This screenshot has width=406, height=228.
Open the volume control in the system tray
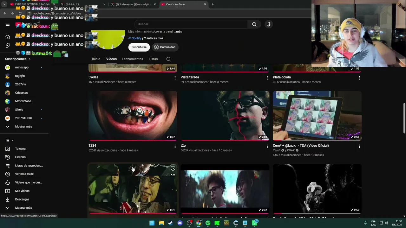click(386, 223)
